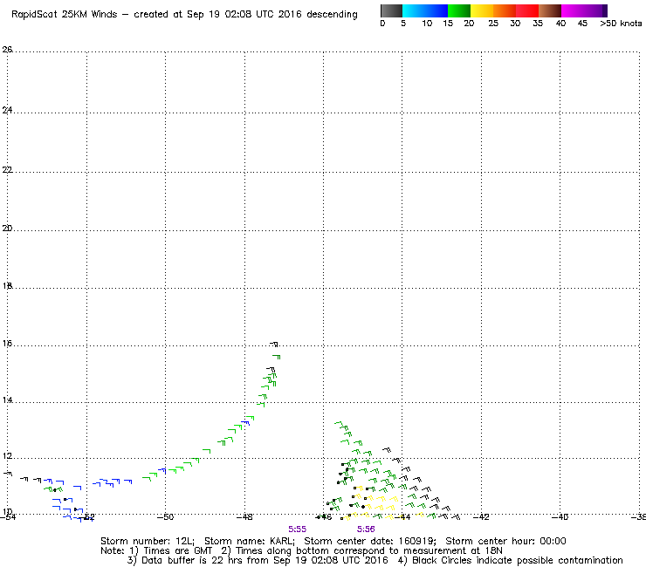
Task: Click 'Storm name: KARL' text
Action: [x=250, y=541]
